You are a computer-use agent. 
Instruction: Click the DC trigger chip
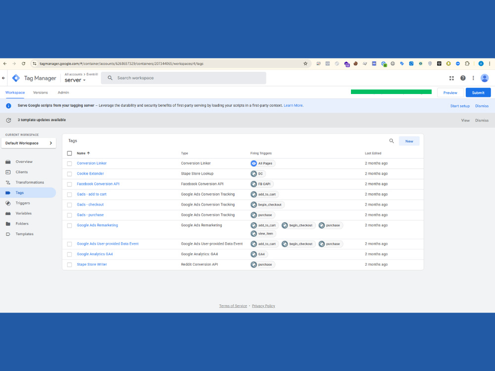258,174
